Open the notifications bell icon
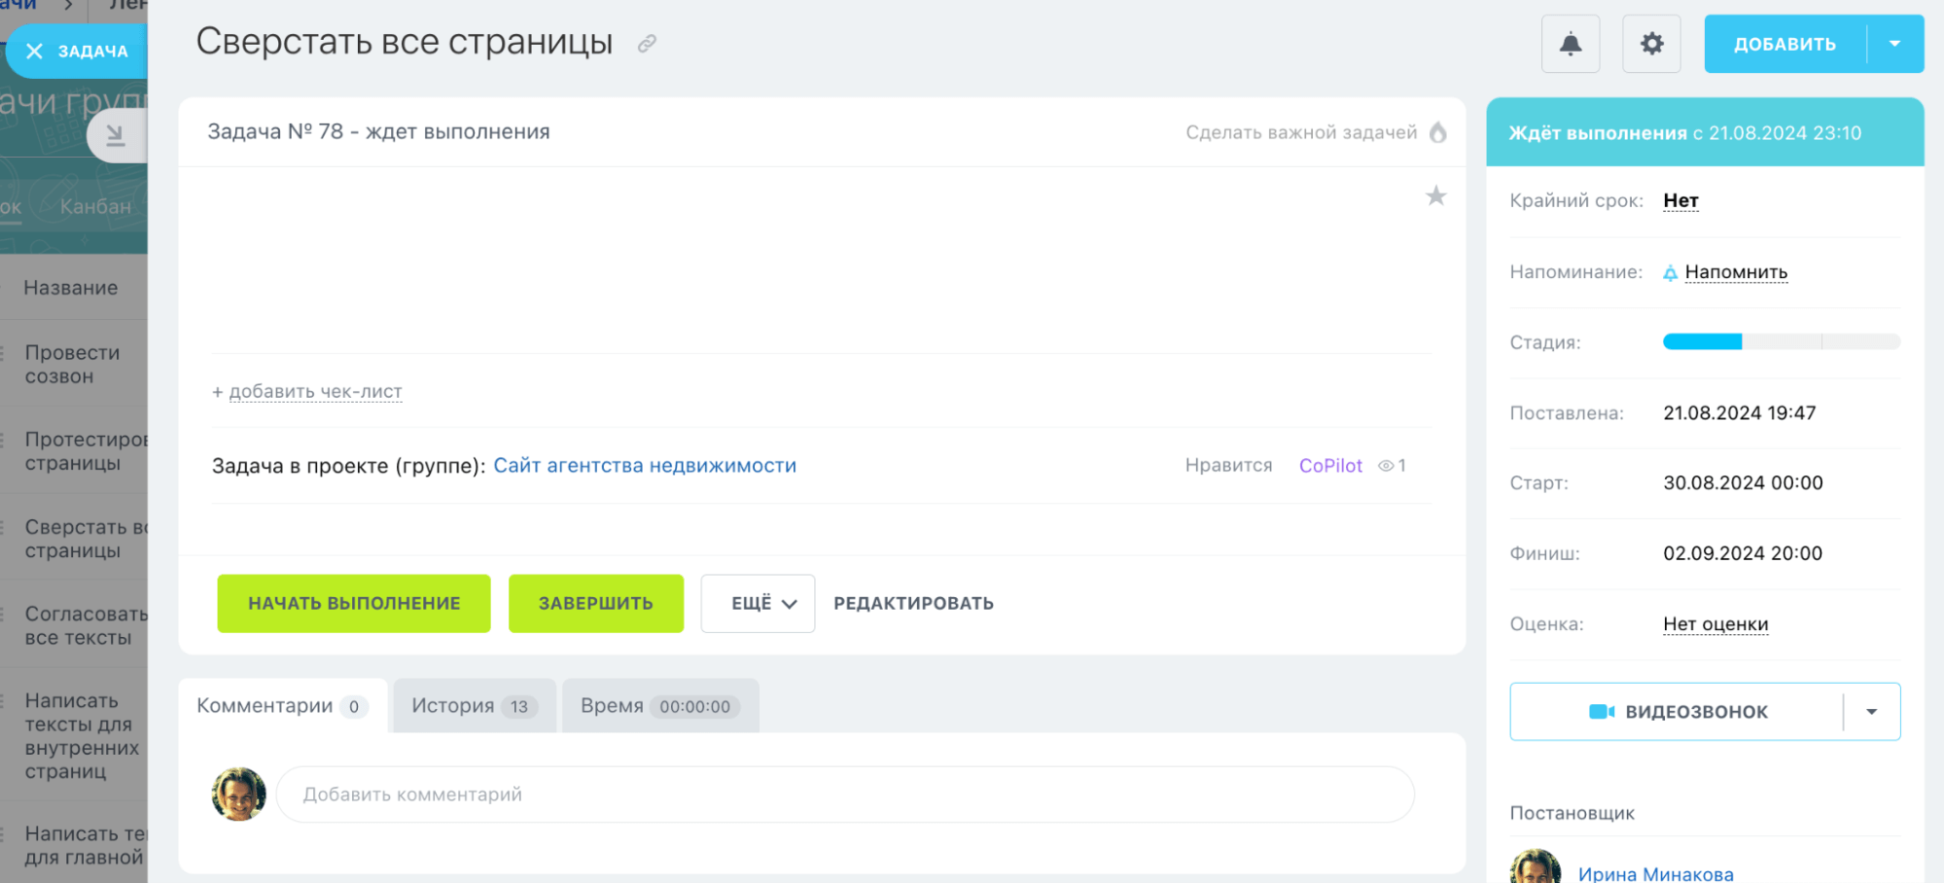Screen dimensions: 1944x883 (x=1570, y=43)
